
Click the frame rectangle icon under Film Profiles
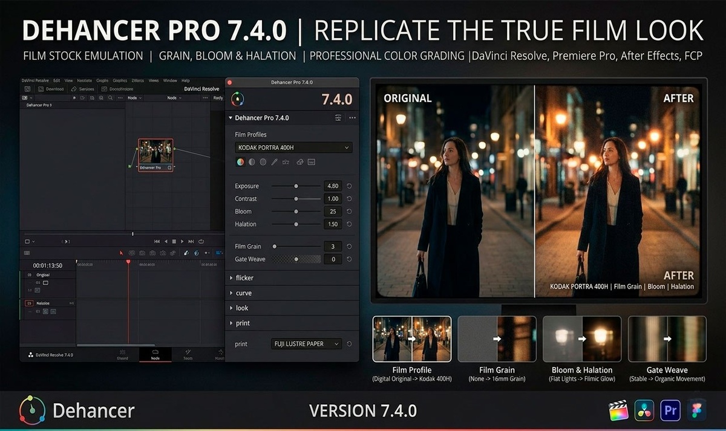(311, 162)
